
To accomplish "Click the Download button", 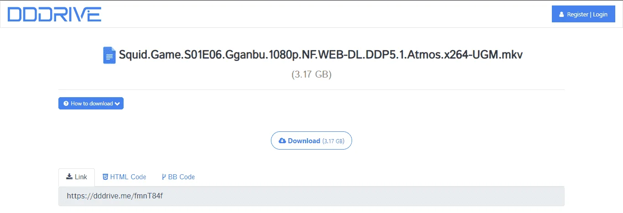I will (311, 141).
